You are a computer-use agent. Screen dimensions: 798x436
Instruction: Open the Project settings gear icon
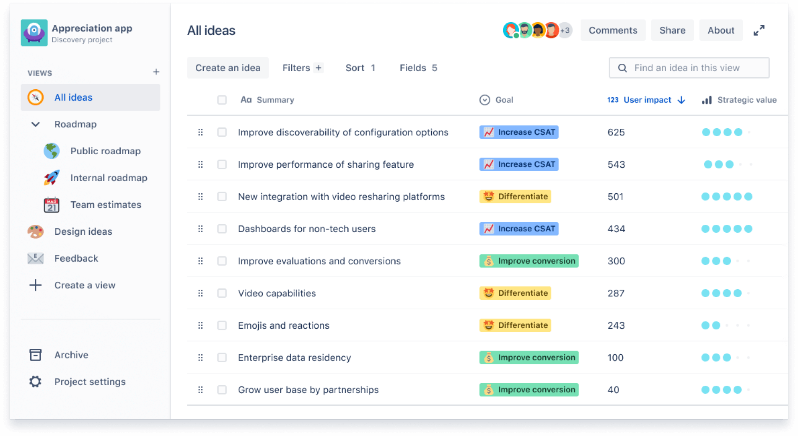pos(36,381)
